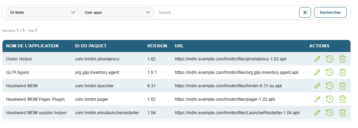The height and width of the screenshot is (128, 358).
Task: Edit the Headwind MDM launcher row
Action: coord(317,86)
